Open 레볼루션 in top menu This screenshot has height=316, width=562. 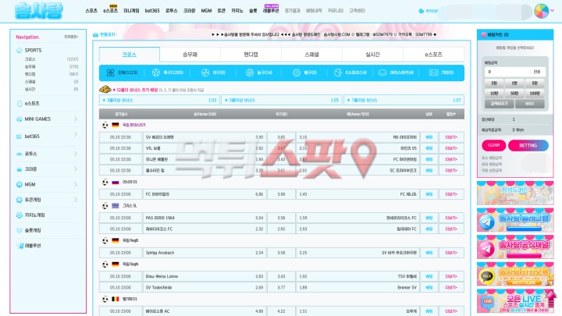click(x=271, y=11)
